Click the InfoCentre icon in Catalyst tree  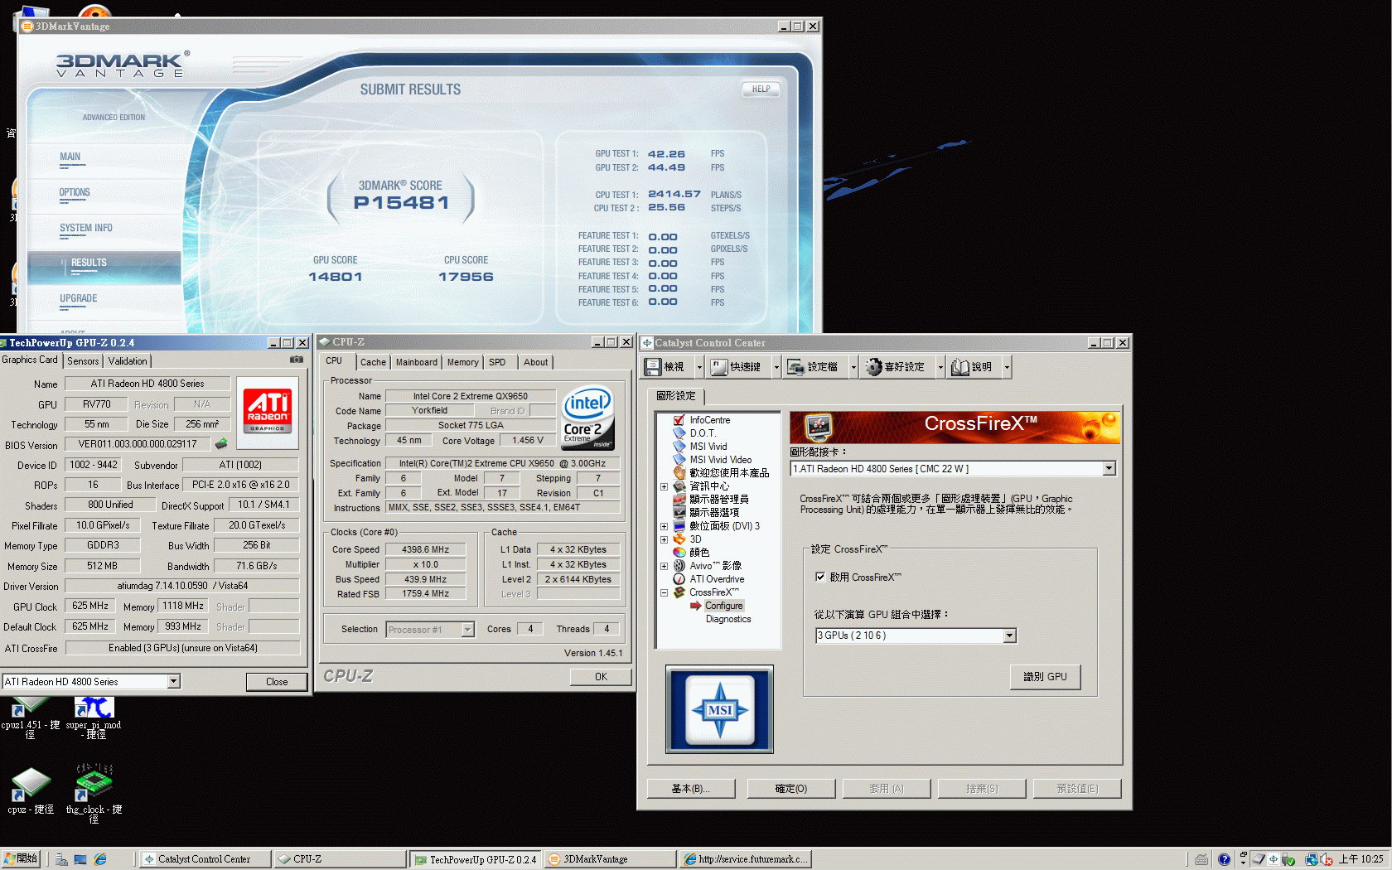tap(679, 420)
